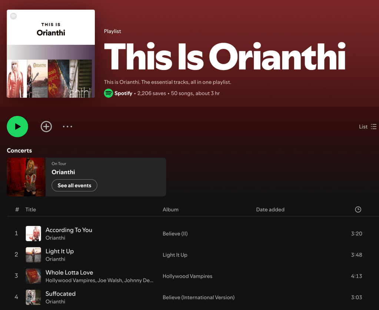The height and width of the screenshot is (310, 379).
Task: Click the clock duration column icon
Action: point(358,210)
